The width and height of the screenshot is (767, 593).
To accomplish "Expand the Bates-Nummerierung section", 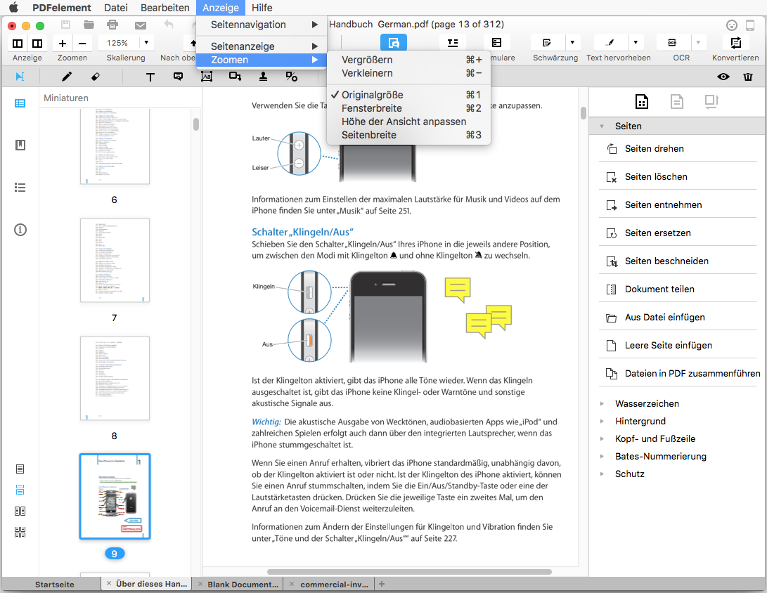I will [x=602, y=457].
